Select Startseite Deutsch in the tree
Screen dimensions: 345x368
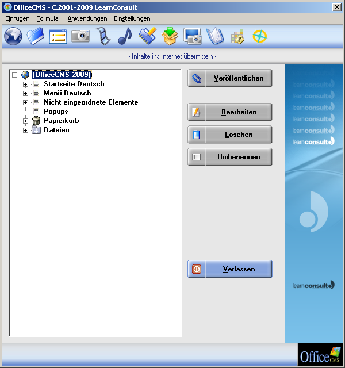tap(74, 84)
